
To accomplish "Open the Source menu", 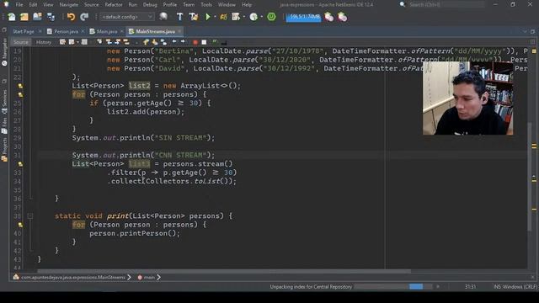I will pyautogui.click(x=92, y=5).
